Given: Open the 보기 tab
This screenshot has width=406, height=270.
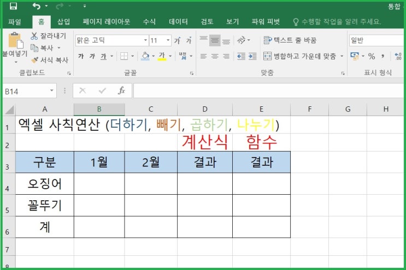Looking at the screenshot, I should [x=233, y=22].
